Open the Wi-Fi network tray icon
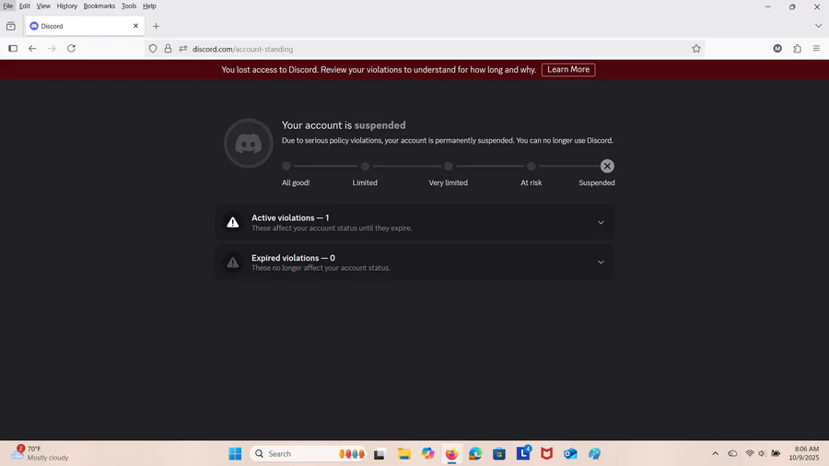 point(750,454)
